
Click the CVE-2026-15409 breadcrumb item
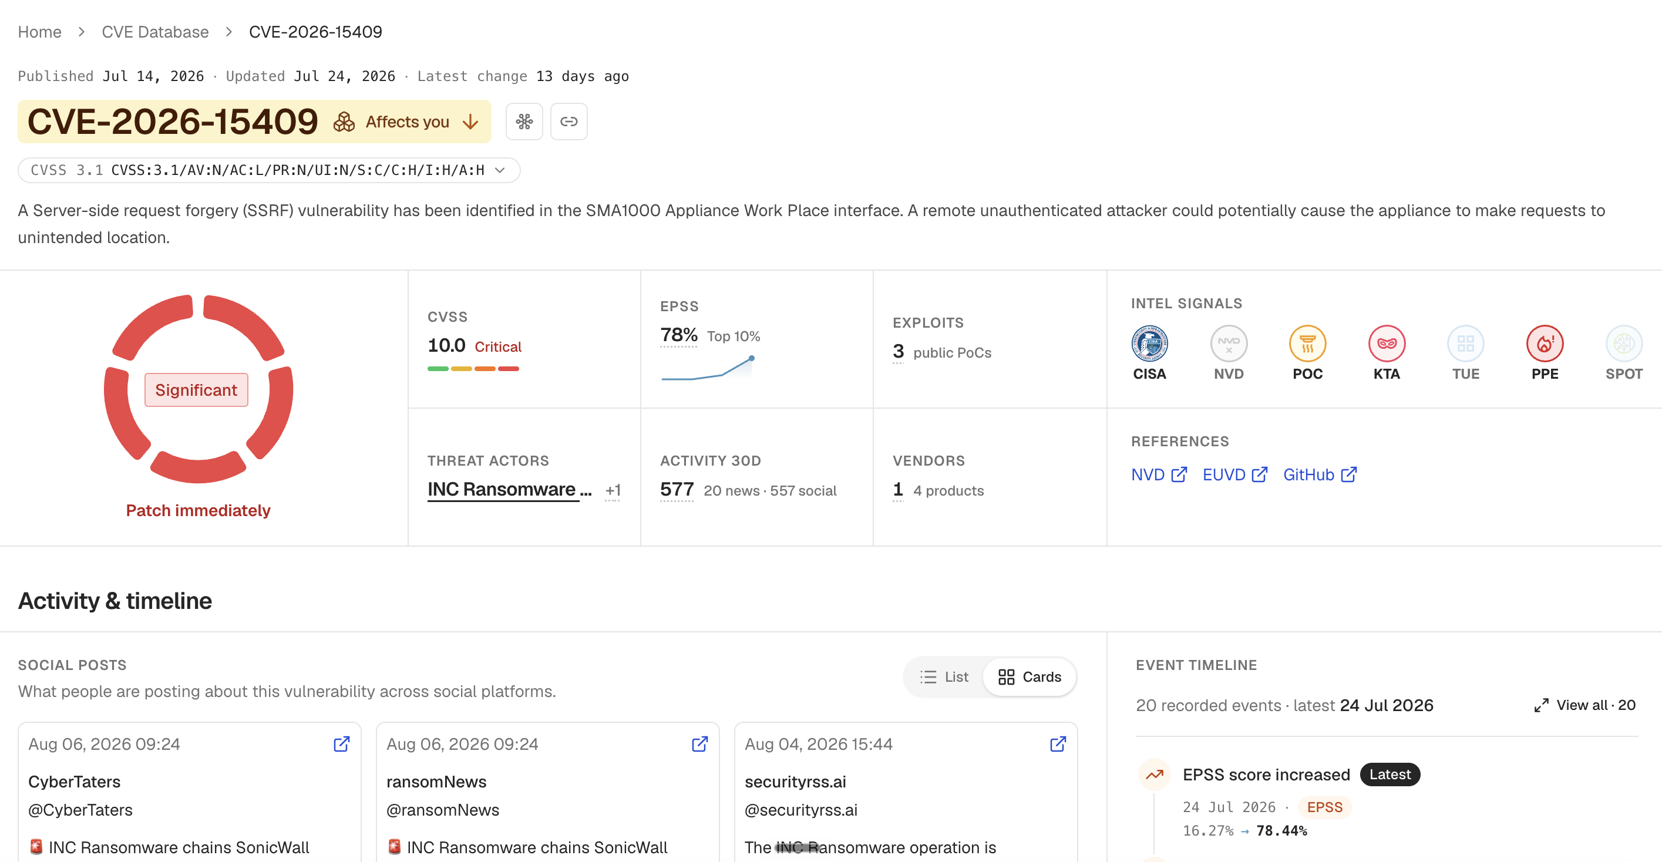click(315, 32)
